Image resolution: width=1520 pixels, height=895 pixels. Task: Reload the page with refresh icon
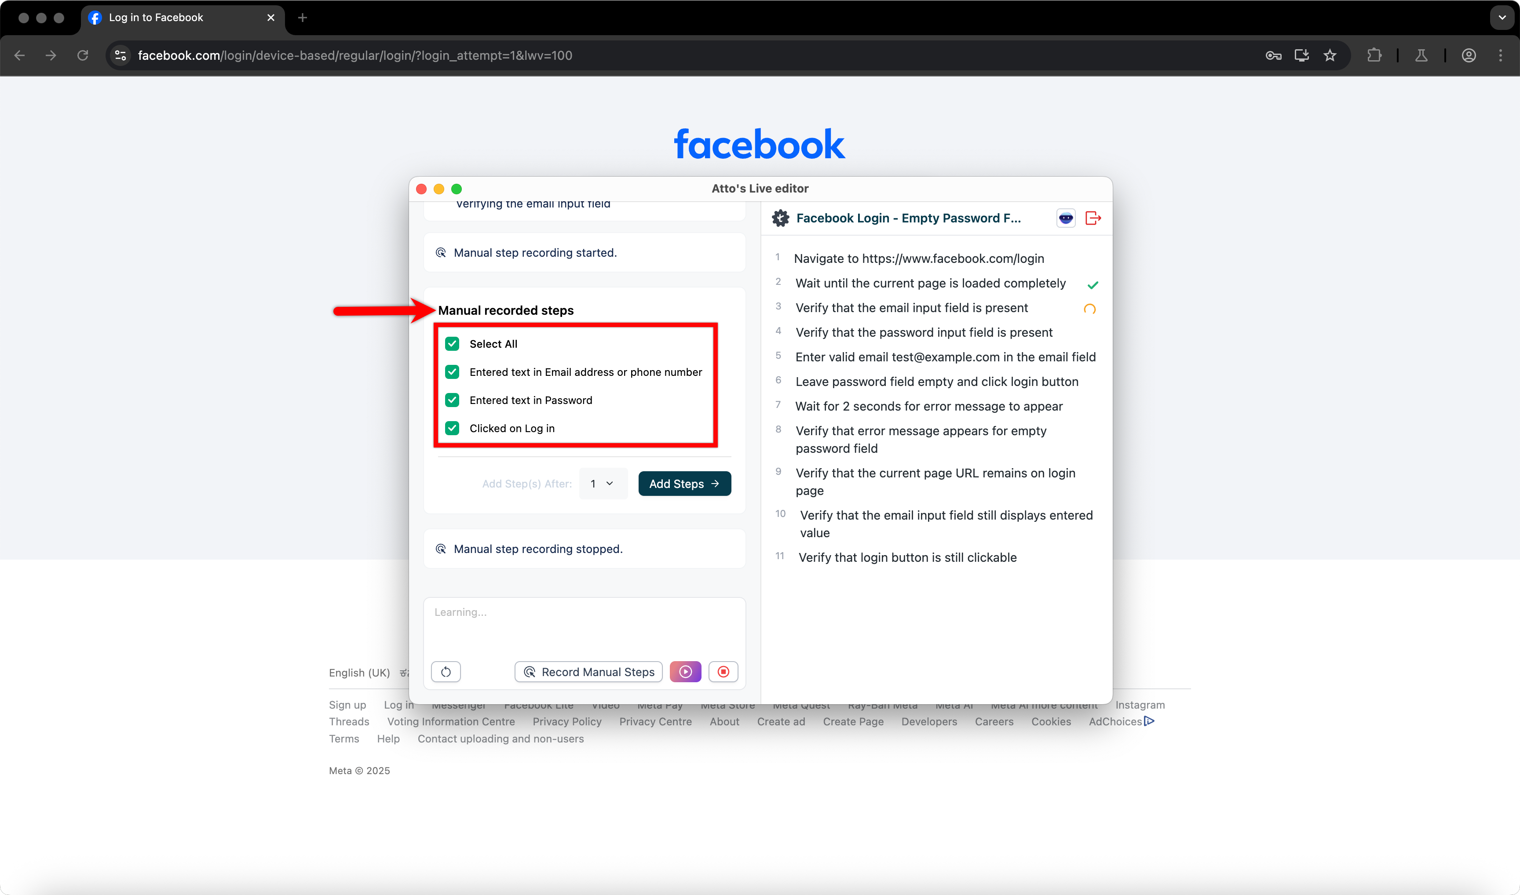pos(83,55)
